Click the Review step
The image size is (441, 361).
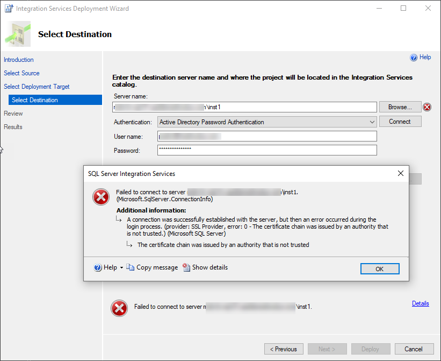point(13,114)
